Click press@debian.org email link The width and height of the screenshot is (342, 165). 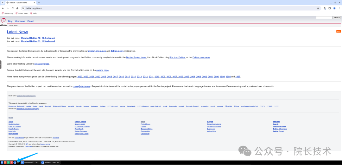[x=82, y=86]
